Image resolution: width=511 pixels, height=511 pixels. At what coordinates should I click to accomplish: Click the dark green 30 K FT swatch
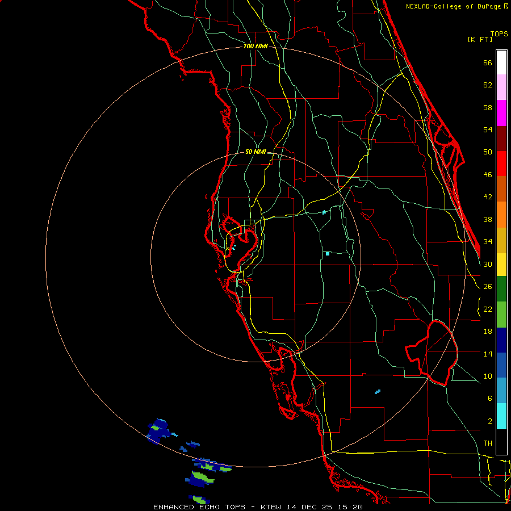pyautogui.click(x=501, y=289)
